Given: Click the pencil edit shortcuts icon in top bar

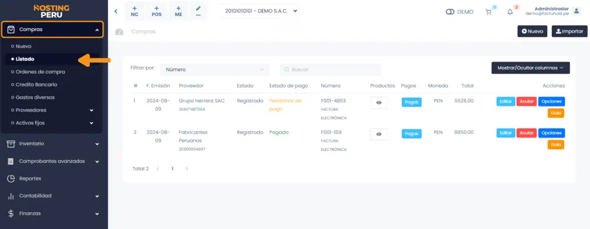Looking at the screenshot, I should pyautogui.click(x=198, y=11).
